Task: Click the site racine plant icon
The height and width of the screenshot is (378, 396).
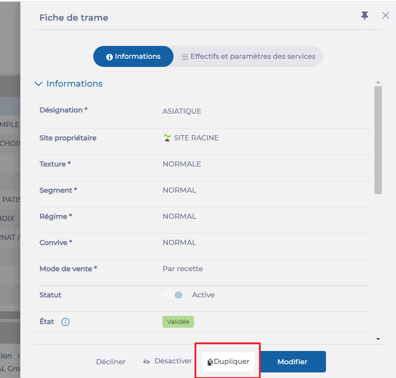Action: click(x=167, y=138)
